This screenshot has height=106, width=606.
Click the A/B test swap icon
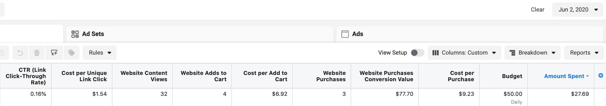[x=54, y=53]
